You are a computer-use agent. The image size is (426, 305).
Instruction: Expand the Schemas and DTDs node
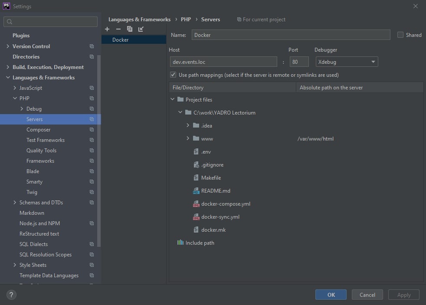click(15, 203)
